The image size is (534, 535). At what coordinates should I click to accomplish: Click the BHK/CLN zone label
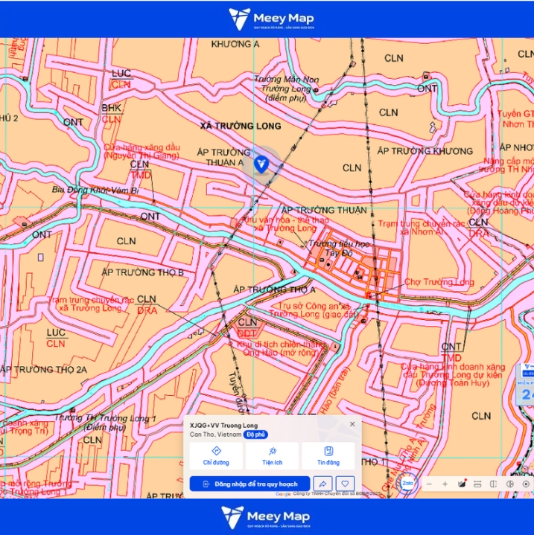(112, 114)
